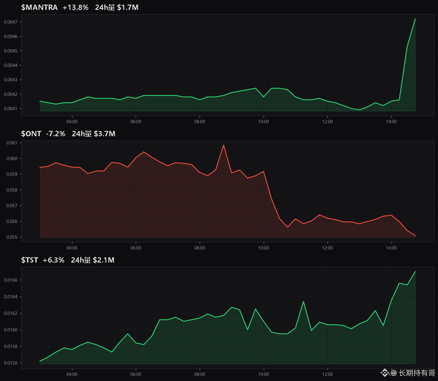Viewport: 438px width, 381px height.
Task: Click 06:00 on the $ONT time axis
Action: tap(136, 248)
